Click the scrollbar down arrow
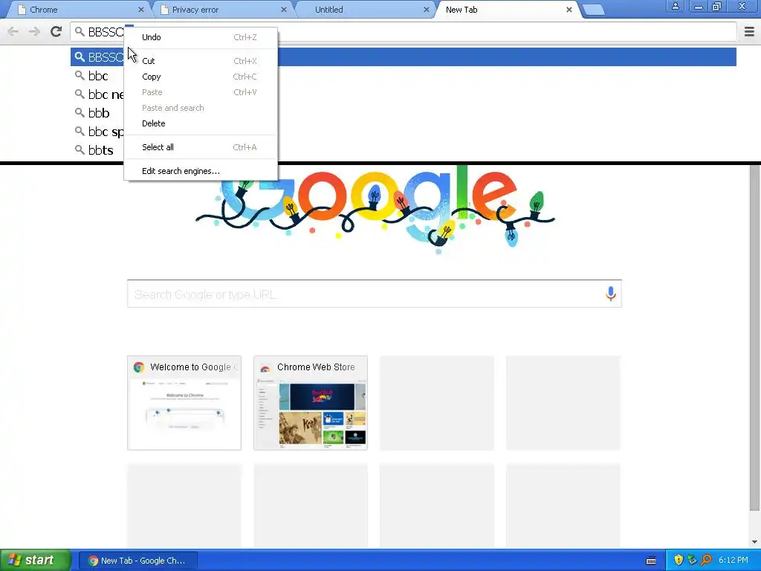Viewport: 761px width, 571px height. click(755, 542)
